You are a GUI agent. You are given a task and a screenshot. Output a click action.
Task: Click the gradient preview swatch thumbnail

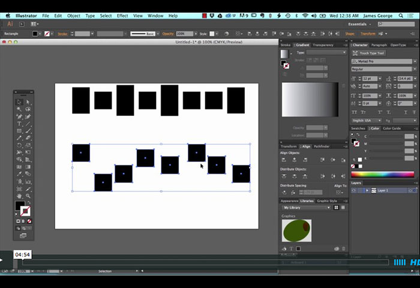coord(284,54)
